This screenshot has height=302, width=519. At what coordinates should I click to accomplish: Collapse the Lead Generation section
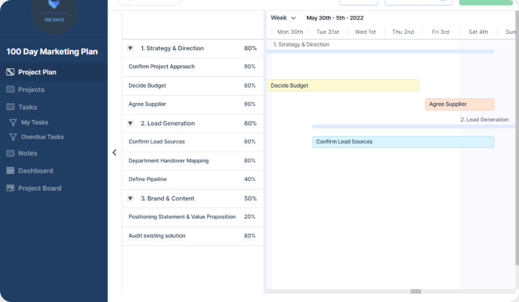pos(130,124)
